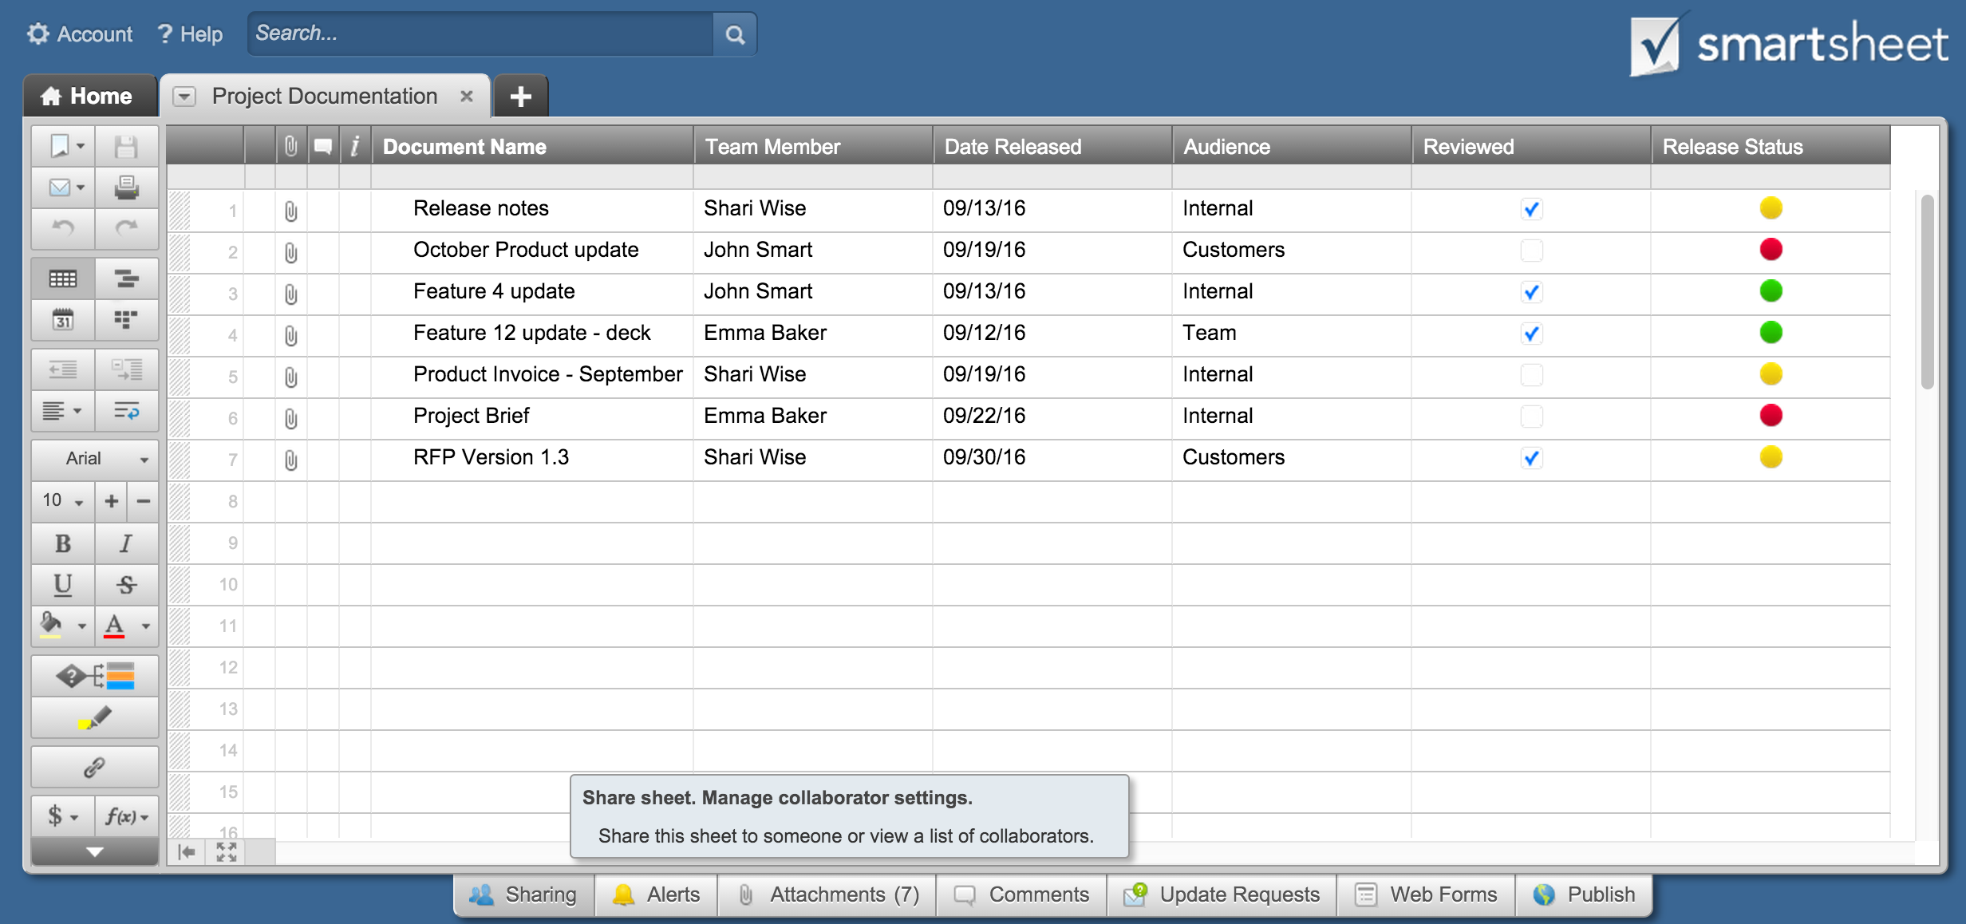The width and height of the screenshot is (1966, 924).
Task: Click the red Release Status dot for Project Brief
Action: pyautogui.click(x=1771, y=416)
